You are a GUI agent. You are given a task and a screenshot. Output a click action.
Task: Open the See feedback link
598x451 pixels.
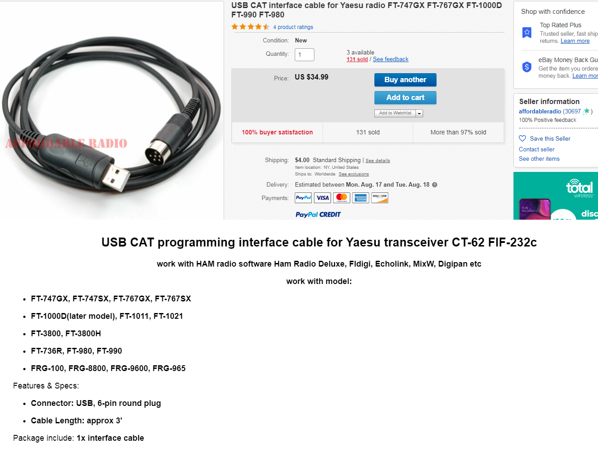point(390,59)
